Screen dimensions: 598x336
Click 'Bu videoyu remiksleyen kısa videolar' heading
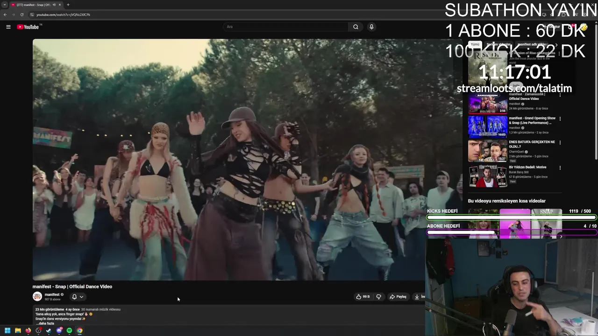[x=507, y=201]
